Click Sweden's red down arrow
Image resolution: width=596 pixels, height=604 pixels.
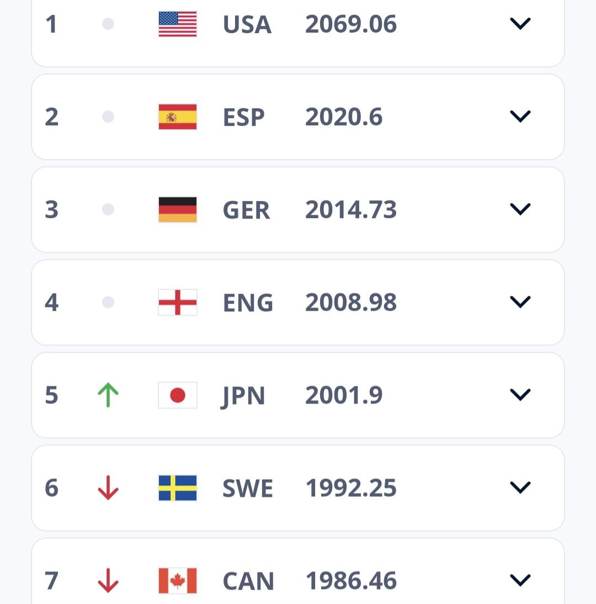point(108,488)
